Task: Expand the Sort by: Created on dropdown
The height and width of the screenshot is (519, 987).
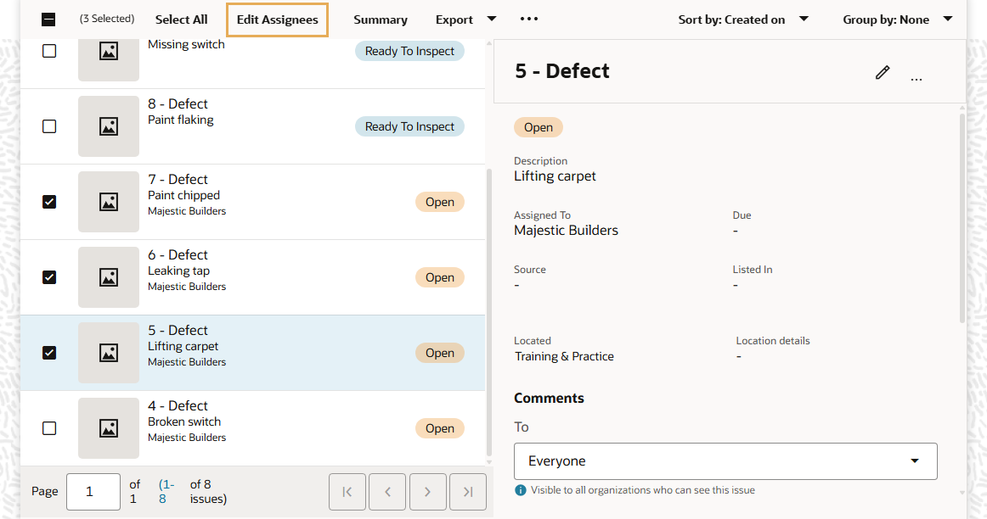Action: point(743,20)
